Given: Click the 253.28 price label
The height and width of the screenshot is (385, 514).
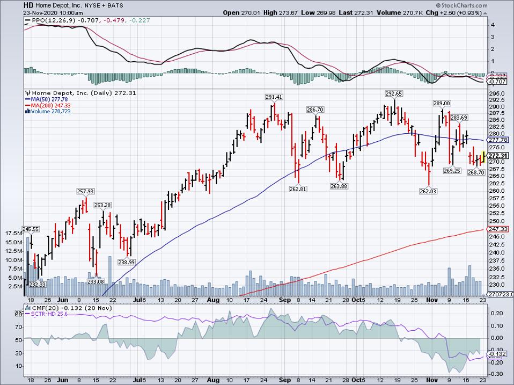Looking at the screenshot, I should (x=102, y=205).
